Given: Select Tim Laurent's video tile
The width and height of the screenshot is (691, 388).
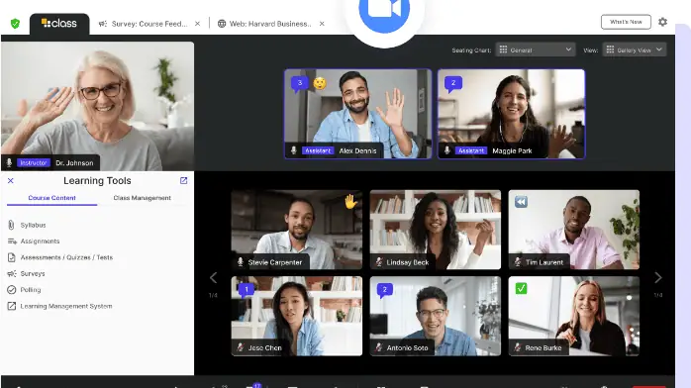Looking at the screenshot, I should pyautogui.click(x=574, y=230).
